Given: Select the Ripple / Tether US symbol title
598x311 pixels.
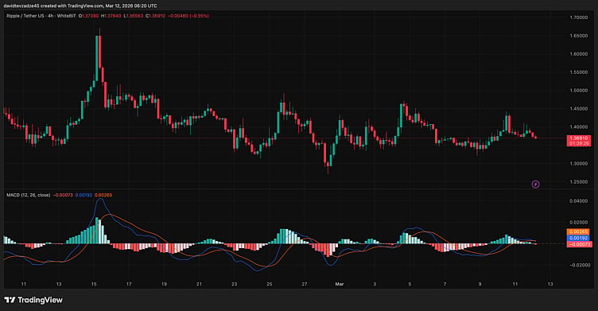Looking at the screenshot, I should pos(25,16).
